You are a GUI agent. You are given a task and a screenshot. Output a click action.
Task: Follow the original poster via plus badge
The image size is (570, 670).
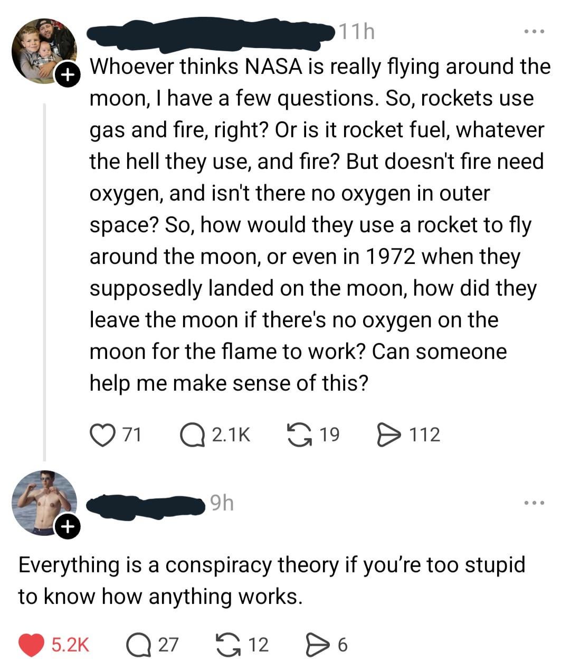click(65, 75)
